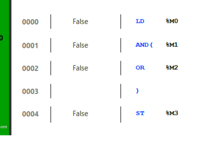213x142 pixels.
Task: Select the False status for line 0001
Action: [80, 45]
